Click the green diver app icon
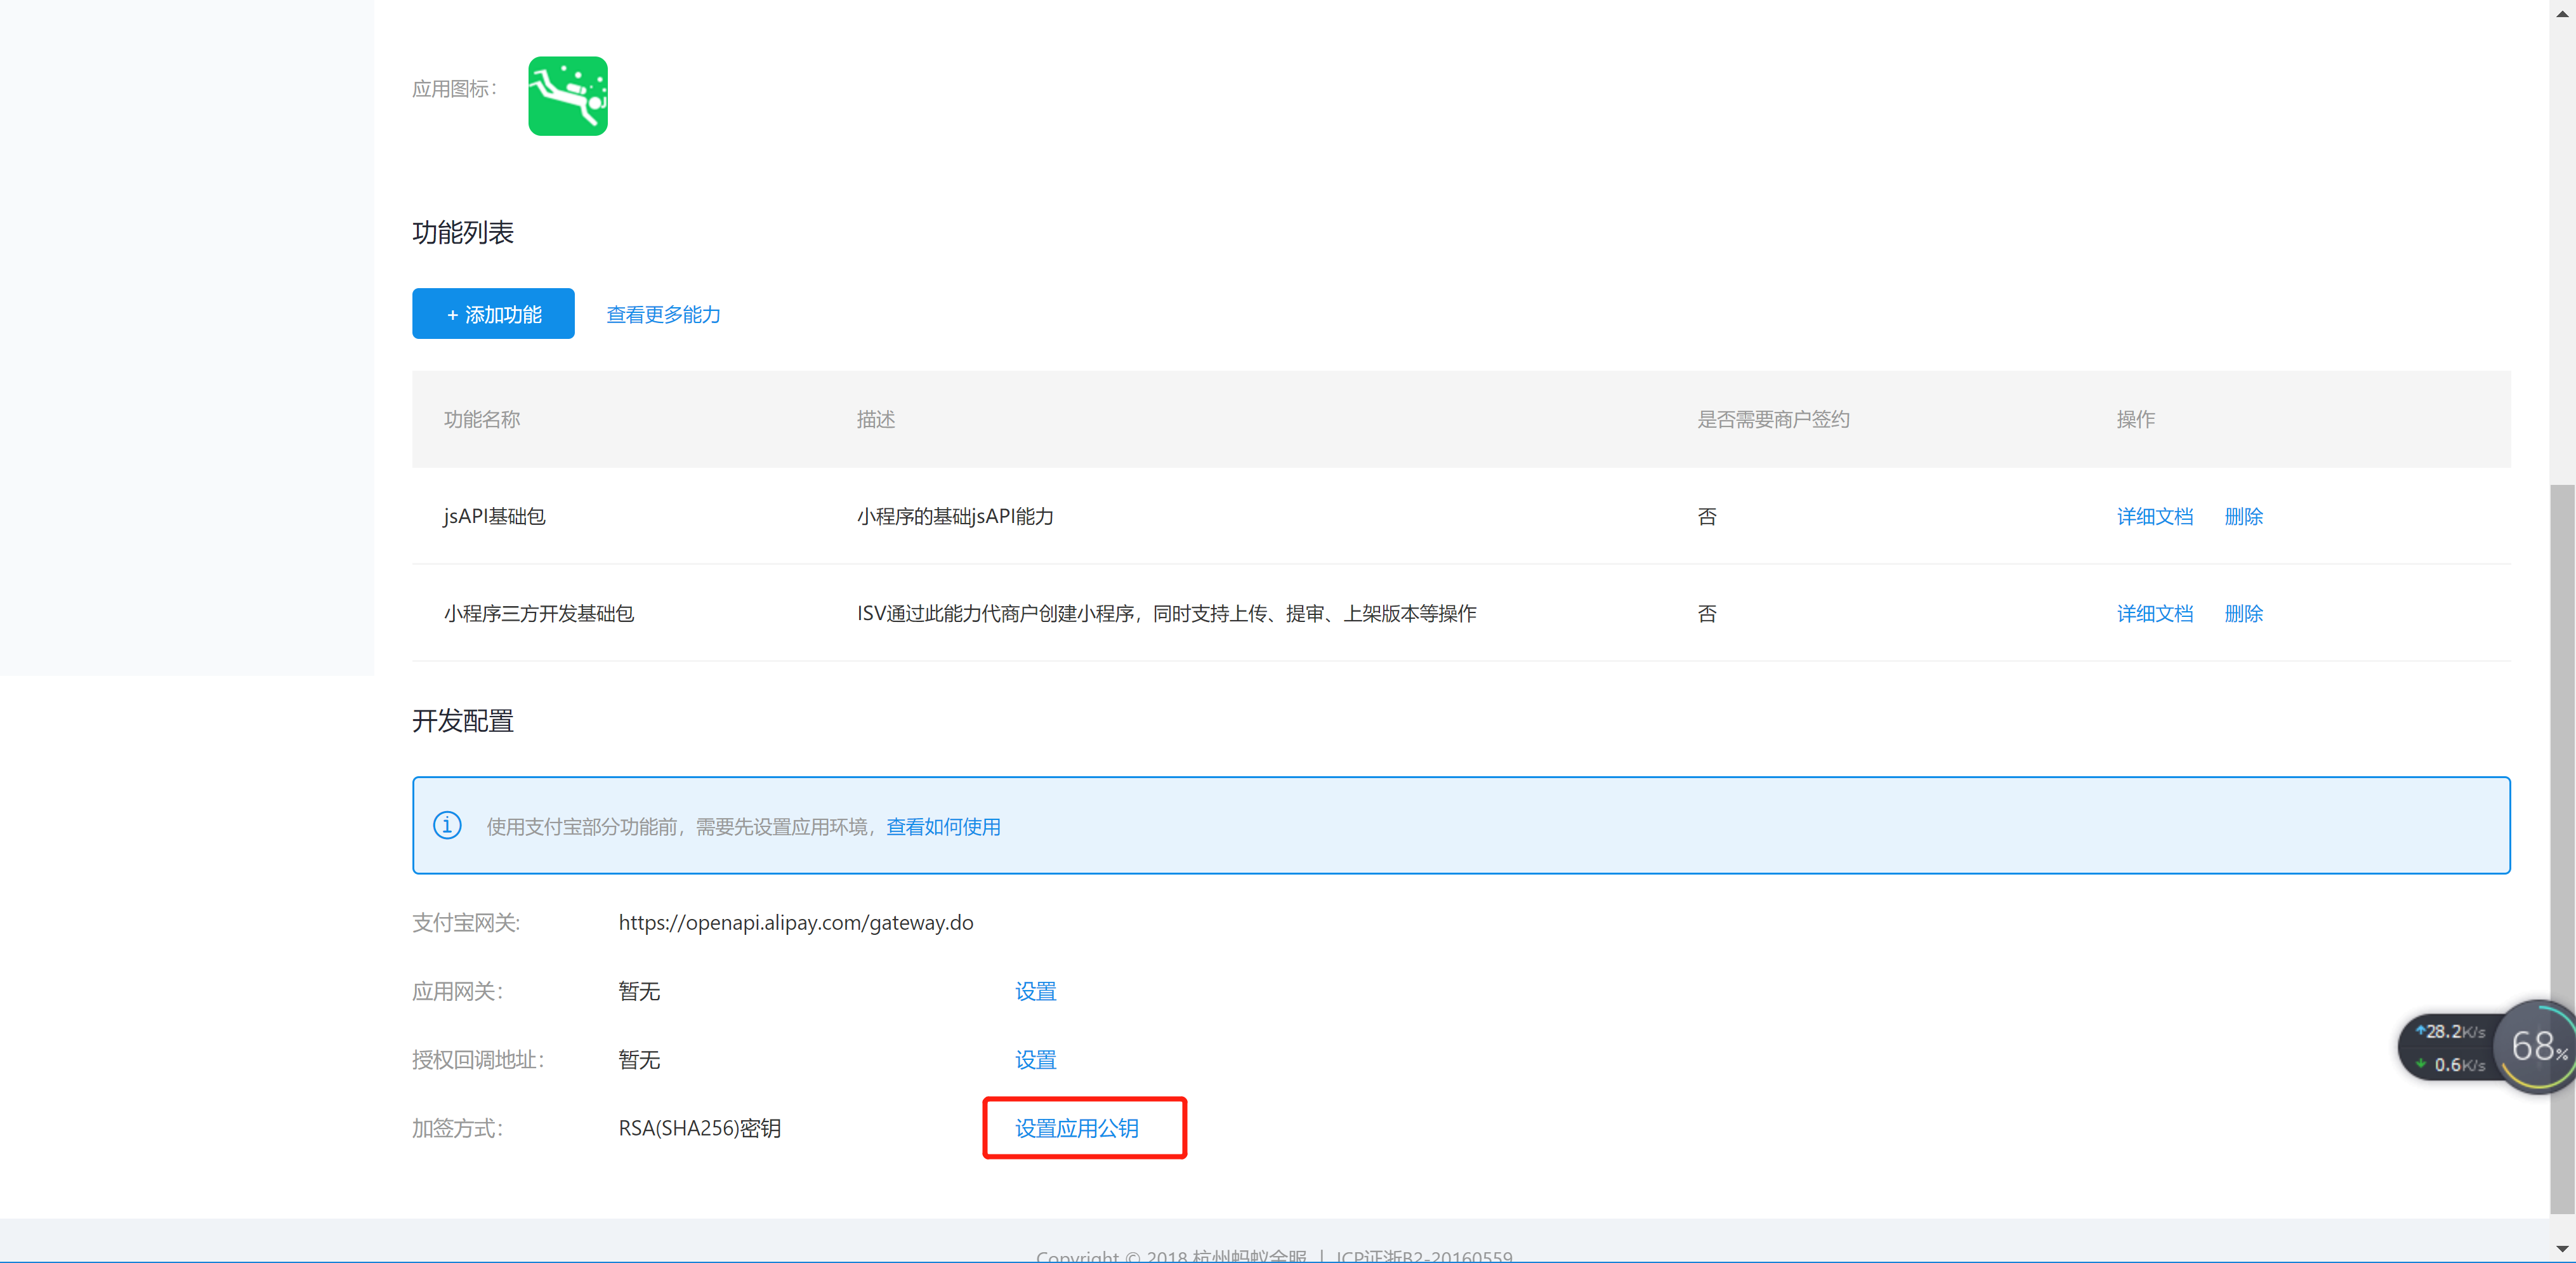2576x1263 pixels. pos(567,96)
